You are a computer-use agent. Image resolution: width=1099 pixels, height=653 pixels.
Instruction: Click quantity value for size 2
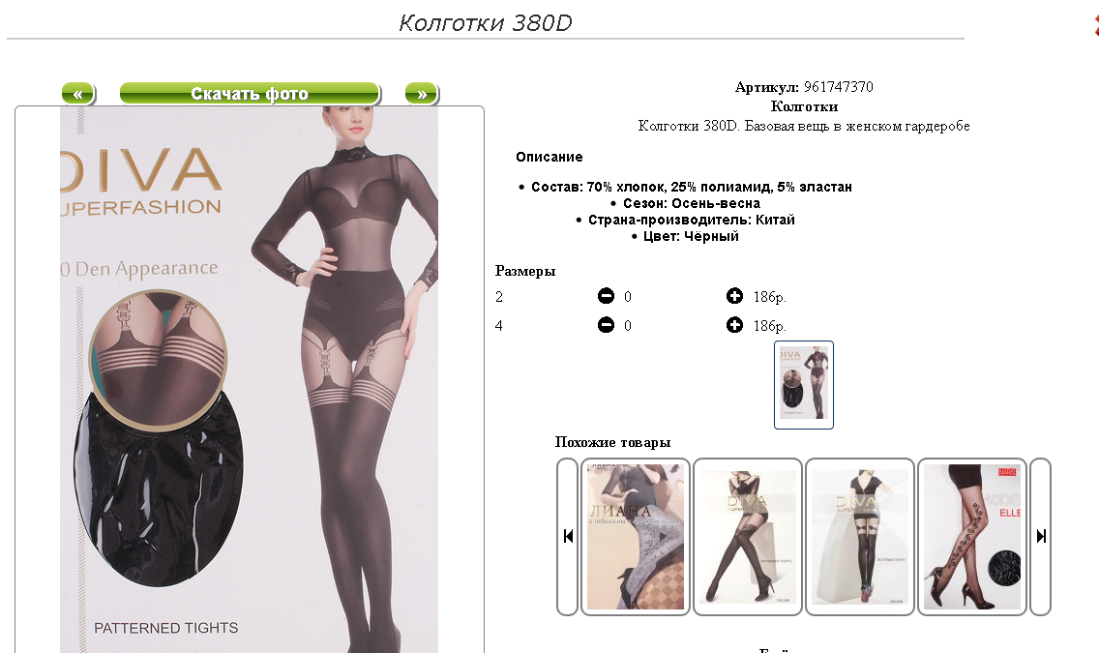click(x=627, y=297)
